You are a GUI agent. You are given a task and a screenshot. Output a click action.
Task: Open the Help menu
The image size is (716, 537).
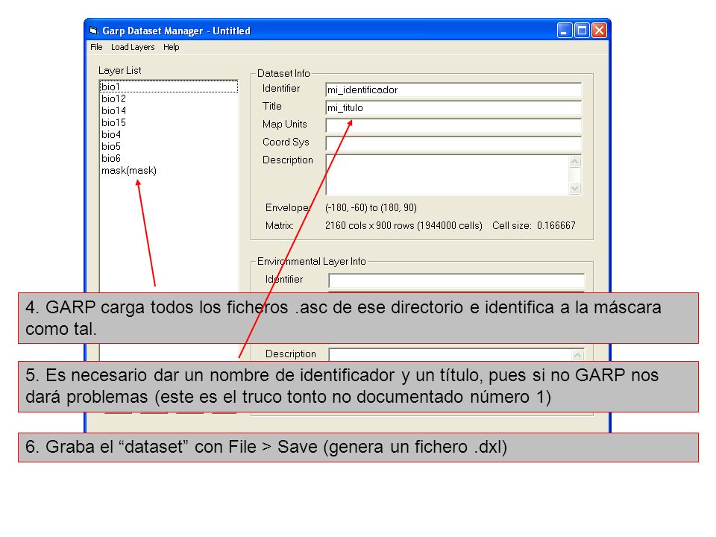coord(172,47)
